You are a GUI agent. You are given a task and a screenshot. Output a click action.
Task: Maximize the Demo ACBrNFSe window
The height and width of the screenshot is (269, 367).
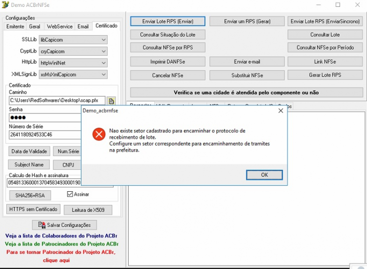pyautogui.click(x=338, y=5)
